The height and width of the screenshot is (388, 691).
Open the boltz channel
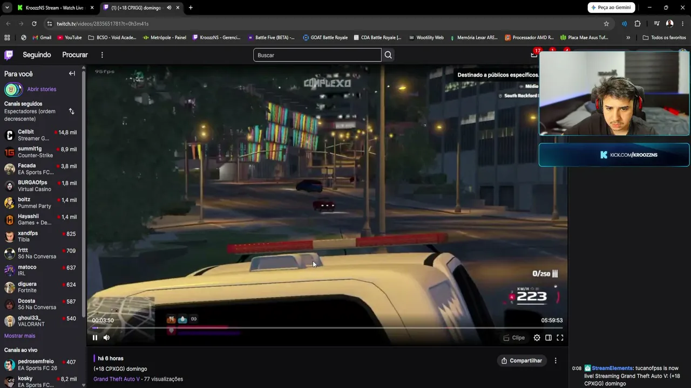tap(42, 203)
